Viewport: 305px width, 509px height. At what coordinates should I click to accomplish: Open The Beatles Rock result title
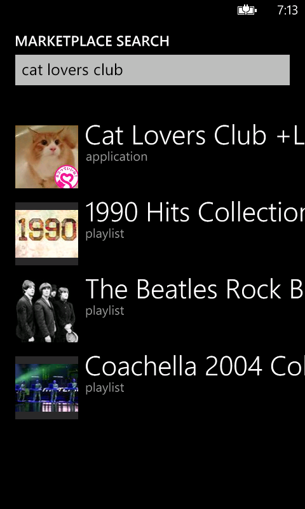[195, 289]
